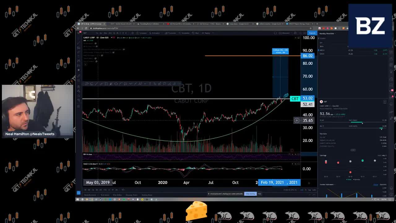
Task: Open the Financials menu
Action: (x=171, y=33)
